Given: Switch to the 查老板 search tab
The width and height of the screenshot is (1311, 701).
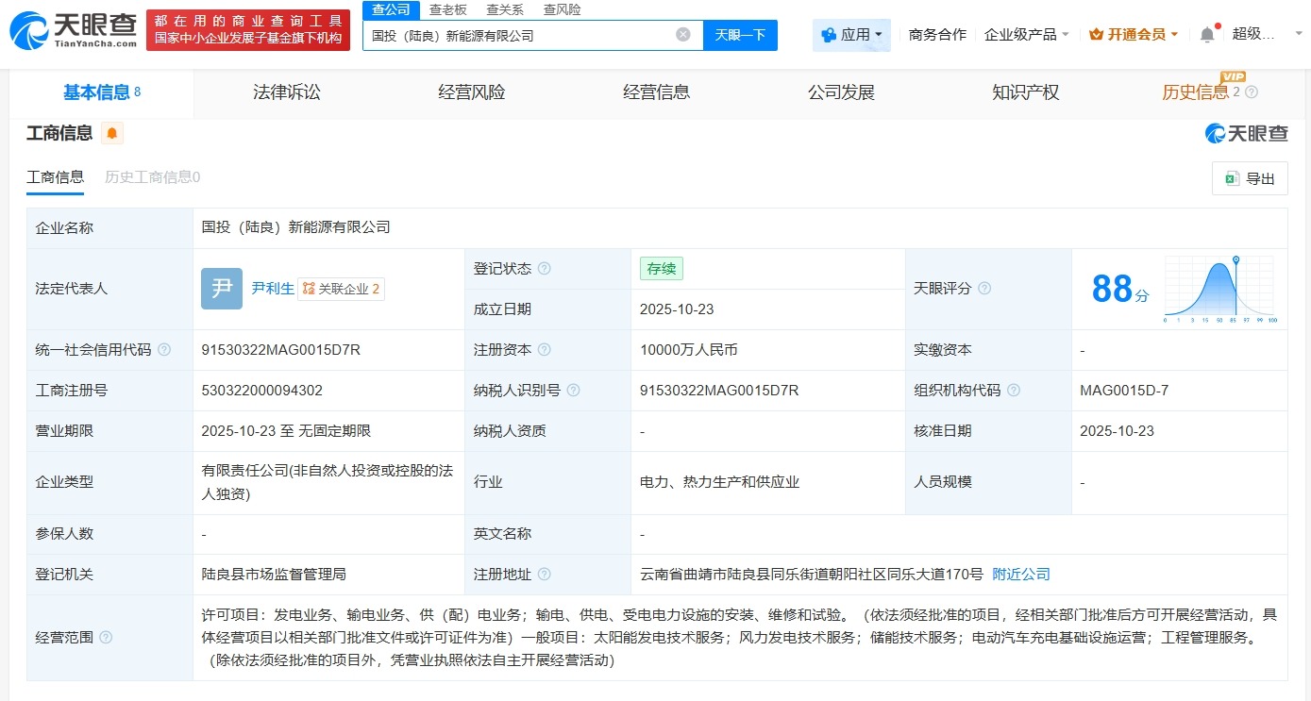Looking at the screenshot, I should 445,9.
